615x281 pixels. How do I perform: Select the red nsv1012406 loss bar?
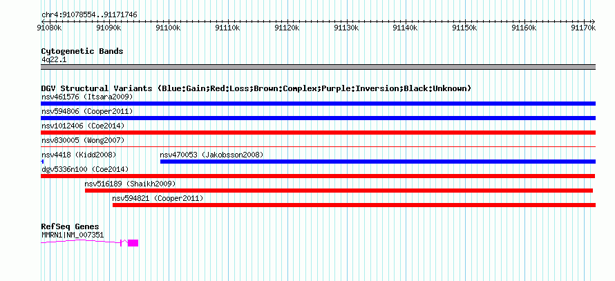click(x=318, y=133)
